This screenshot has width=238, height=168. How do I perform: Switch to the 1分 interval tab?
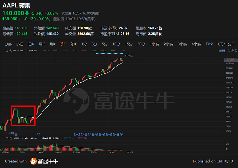(x=84, y=44)
